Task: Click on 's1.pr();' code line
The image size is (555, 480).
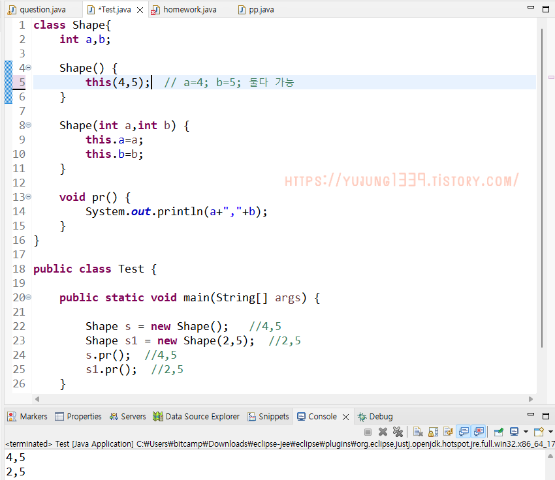Action: pyautogui.click(x=111, y=369)
